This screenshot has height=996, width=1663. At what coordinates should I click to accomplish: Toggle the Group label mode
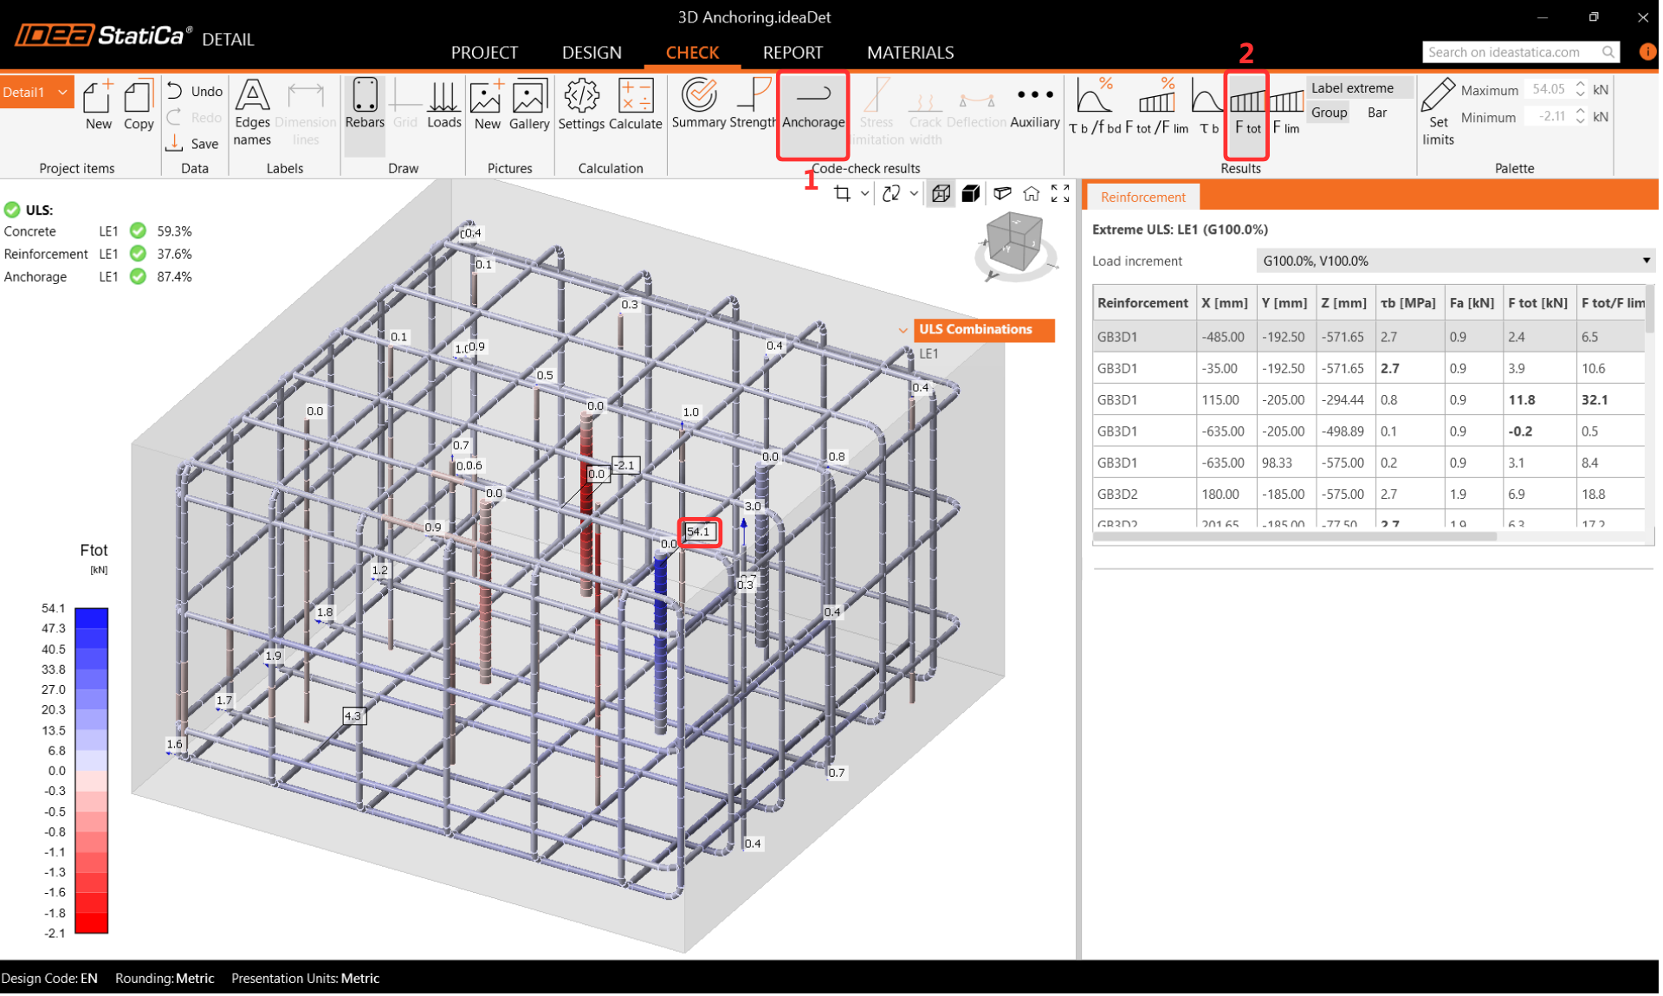click(1329, 113)
